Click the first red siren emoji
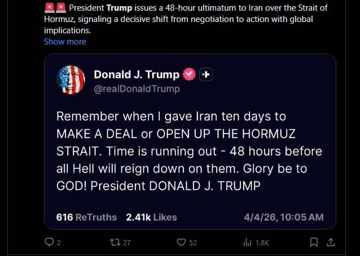This screenshot has width=360, height=256. (x=49, y=9)
